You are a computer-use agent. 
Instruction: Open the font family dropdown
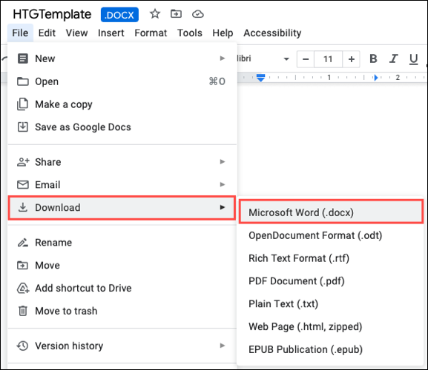pos(286,58)
